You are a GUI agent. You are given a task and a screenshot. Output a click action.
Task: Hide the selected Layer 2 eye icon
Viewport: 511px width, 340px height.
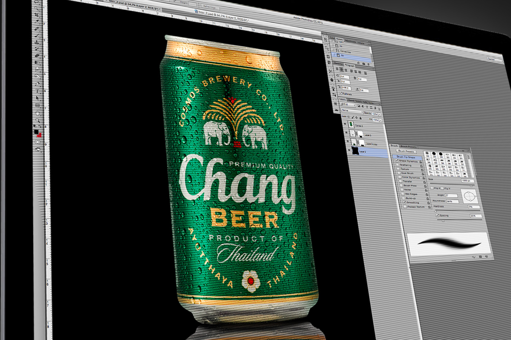[x=349, y=150]
